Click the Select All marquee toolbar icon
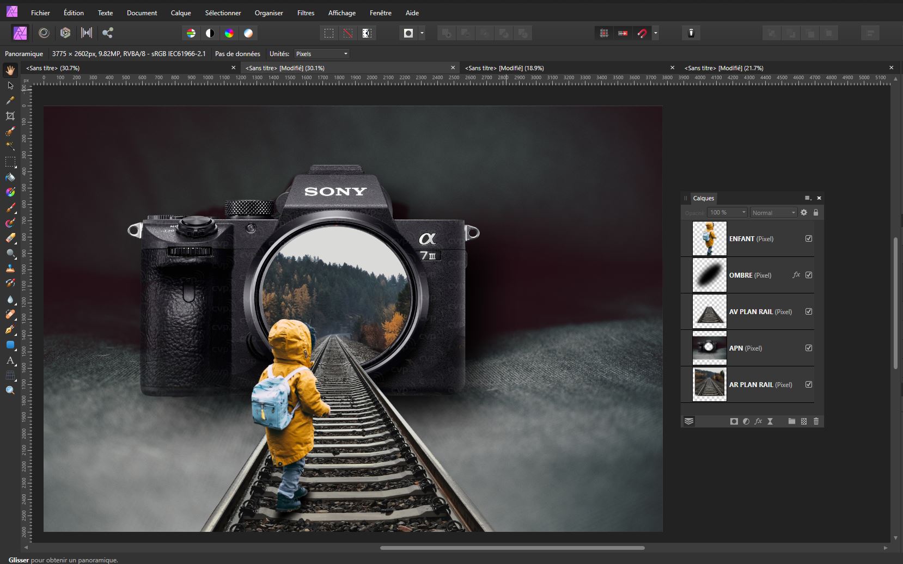Image resolution: width=903 pixels, height=564 pixels. [x=329, y=33]
